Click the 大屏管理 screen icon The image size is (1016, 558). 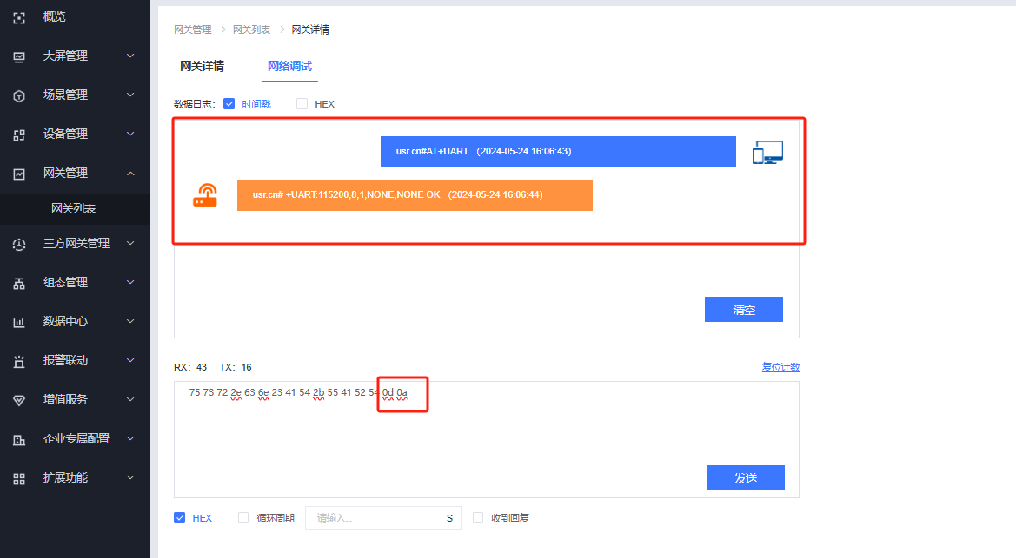[19, 56]
